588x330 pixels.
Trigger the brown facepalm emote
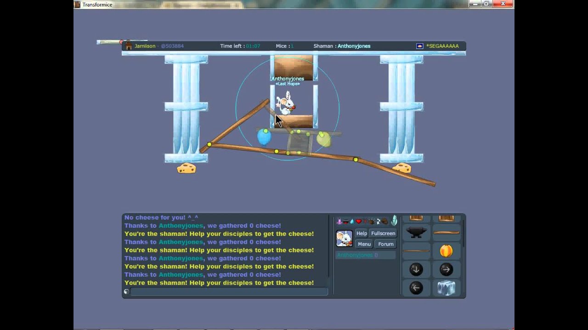pyautogui.click(x=384, y=221)
